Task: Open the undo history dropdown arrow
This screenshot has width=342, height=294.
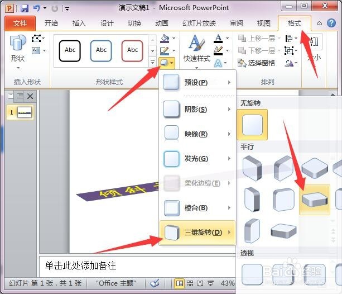Action: click(x=45, y=8)
